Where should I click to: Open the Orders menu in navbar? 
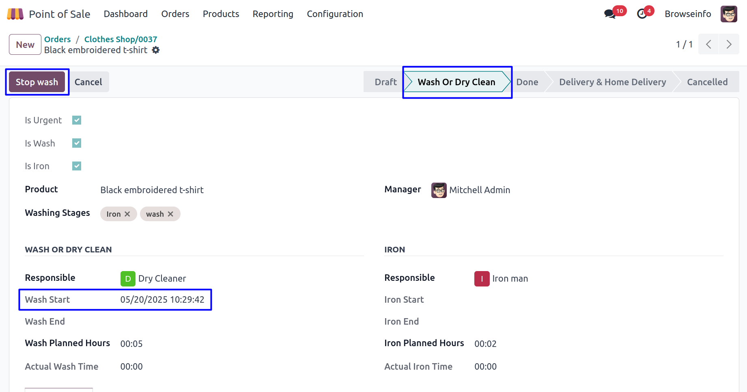point(175,14)
